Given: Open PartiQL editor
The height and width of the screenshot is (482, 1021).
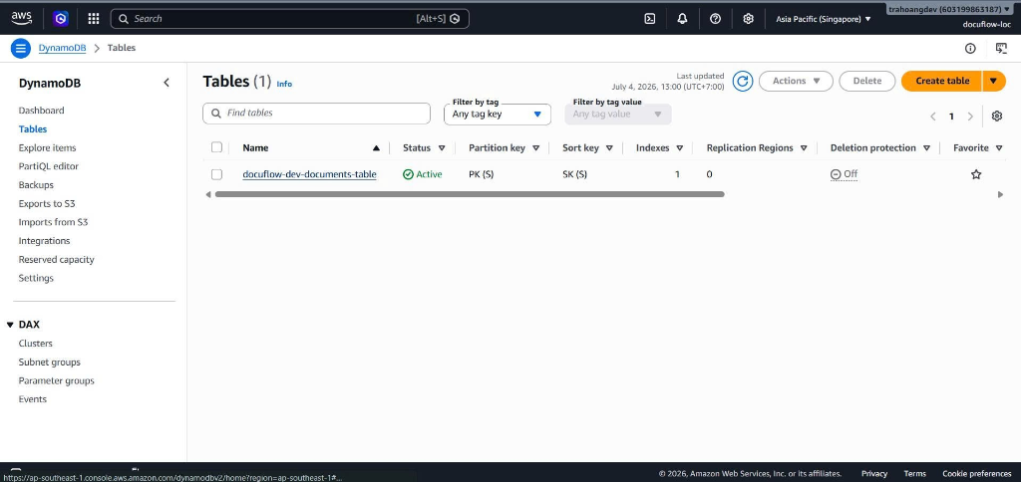Looking at the screenshot, I should point(48,166).
